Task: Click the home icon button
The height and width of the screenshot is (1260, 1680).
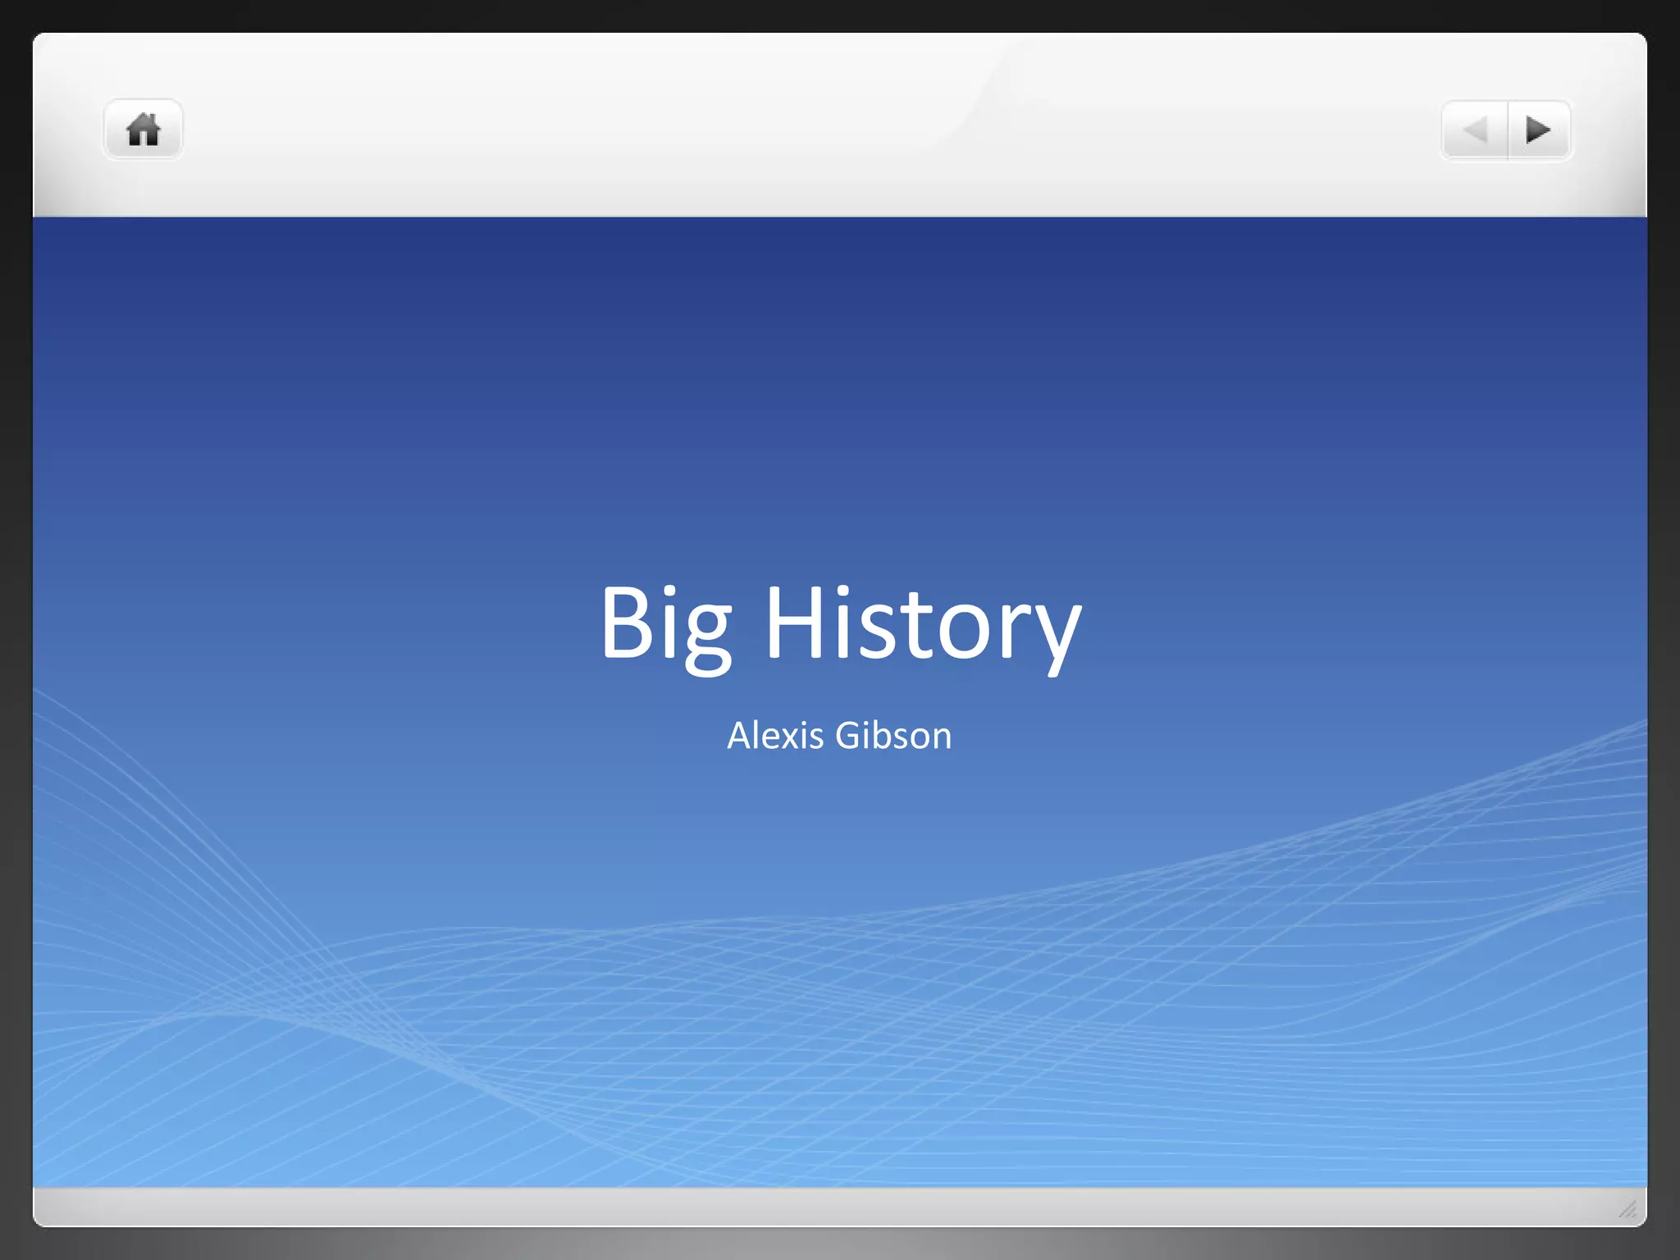Action: coord(143,130)
